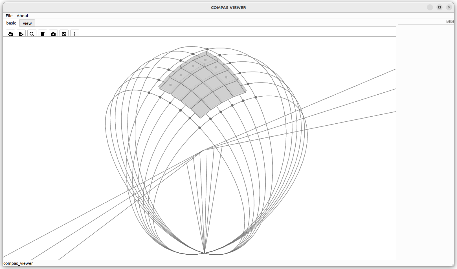The width and height of the screenshot is (457, 269).
Task: Click the import file icon in the toolbar
Action: [10, 34]
